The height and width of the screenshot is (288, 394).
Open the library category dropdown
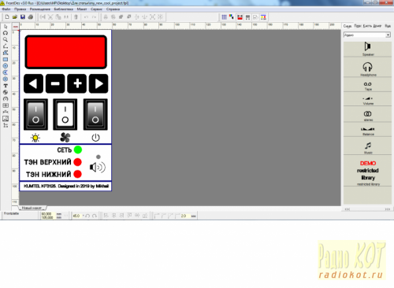tap(388, 35)
